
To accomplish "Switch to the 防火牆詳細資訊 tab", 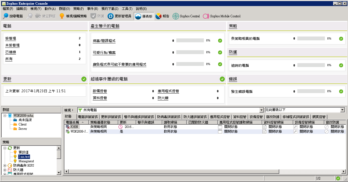I will pos(196,117).
